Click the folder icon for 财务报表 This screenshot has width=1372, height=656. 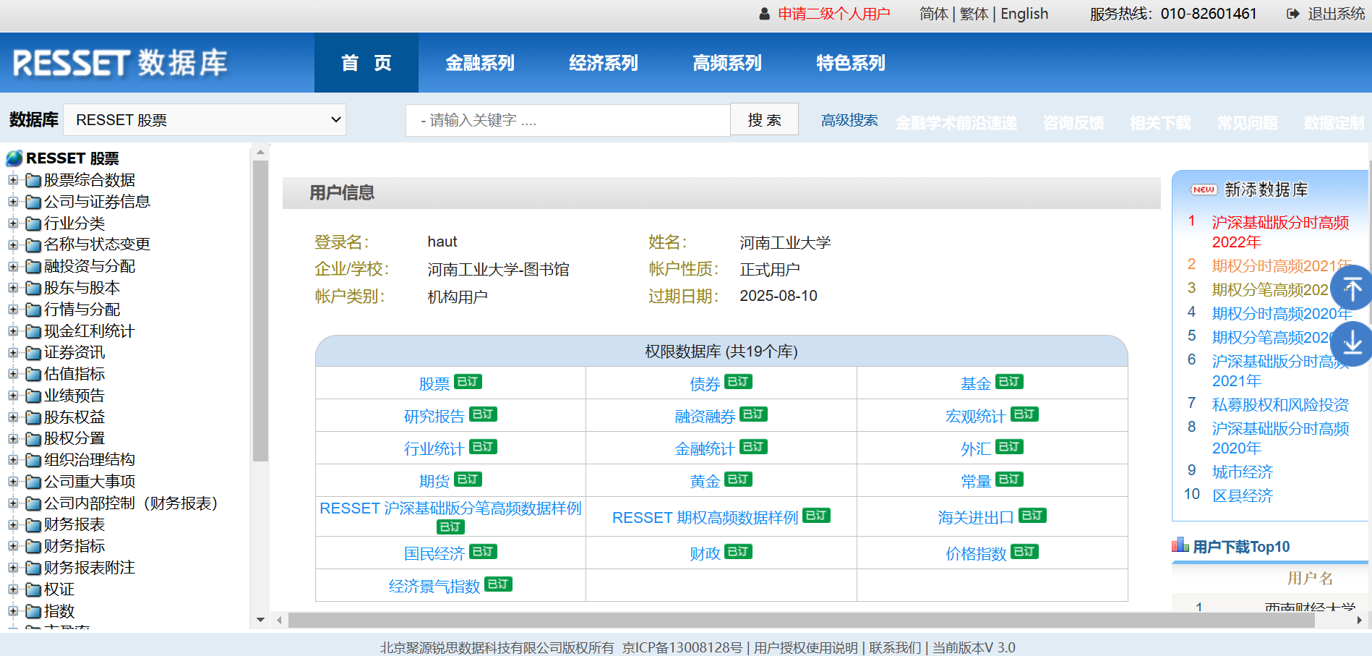(x=33, y=525)
